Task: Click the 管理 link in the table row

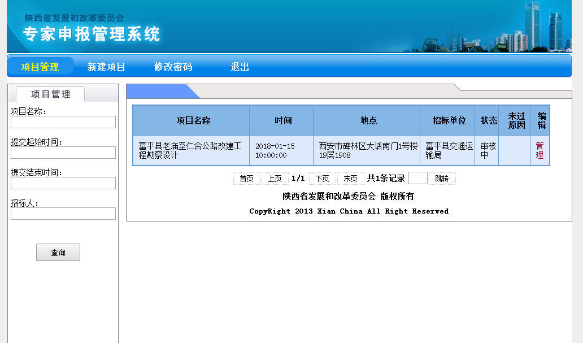Action: point(540,150)
